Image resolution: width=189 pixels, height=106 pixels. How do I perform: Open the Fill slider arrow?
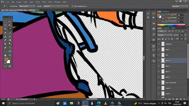click(x=185, y=39)
